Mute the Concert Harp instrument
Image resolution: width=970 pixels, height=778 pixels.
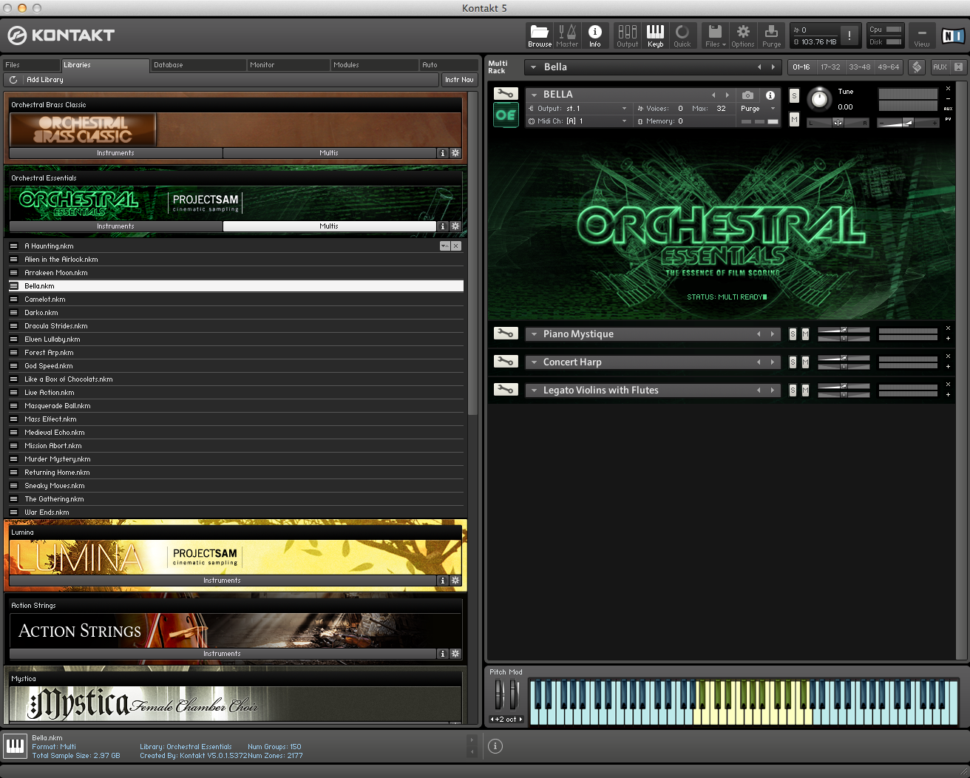pos(805,362)
